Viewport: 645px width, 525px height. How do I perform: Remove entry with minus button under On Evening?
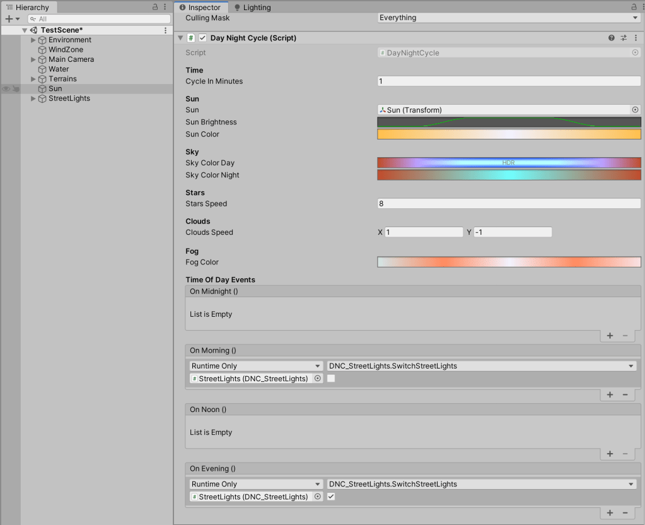tap(625, 513)
